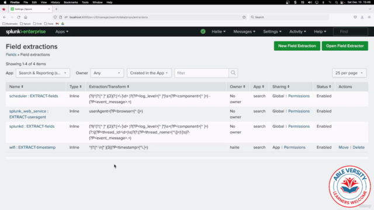Screen dimensions: 374x210
Task: Click Delete for wifi extraction
Action: [358, 148]
